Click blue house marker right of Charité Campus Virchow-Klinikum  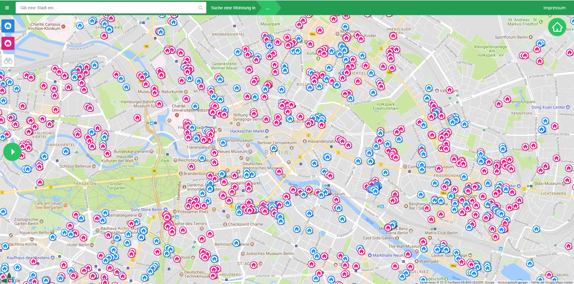[80, 25]
